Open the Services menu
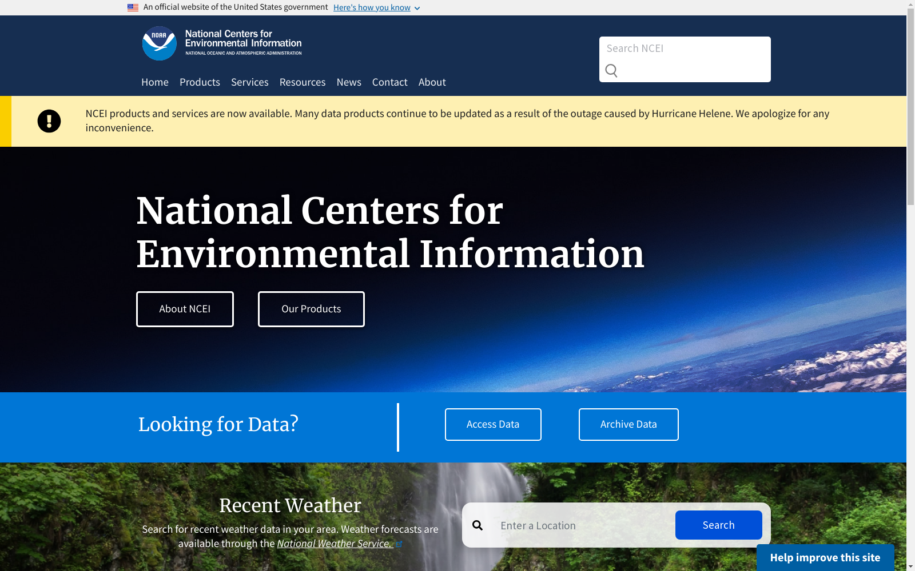The image size is (915, 571). pos(250,82)
